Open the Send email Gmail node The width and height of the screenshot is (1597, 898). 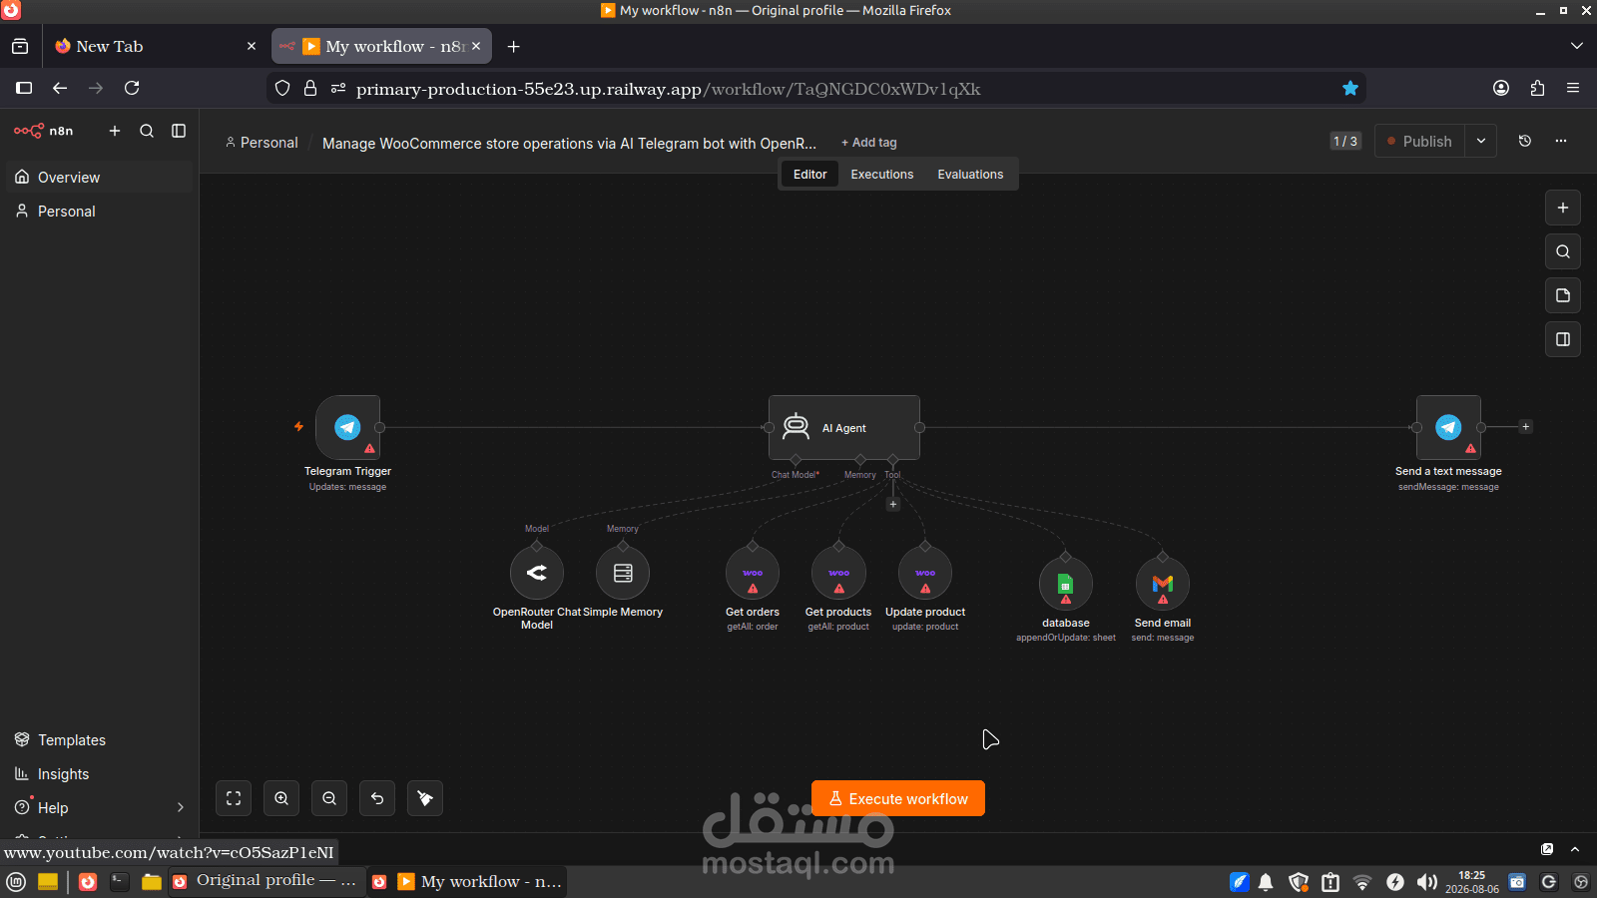pos(1163,584)
